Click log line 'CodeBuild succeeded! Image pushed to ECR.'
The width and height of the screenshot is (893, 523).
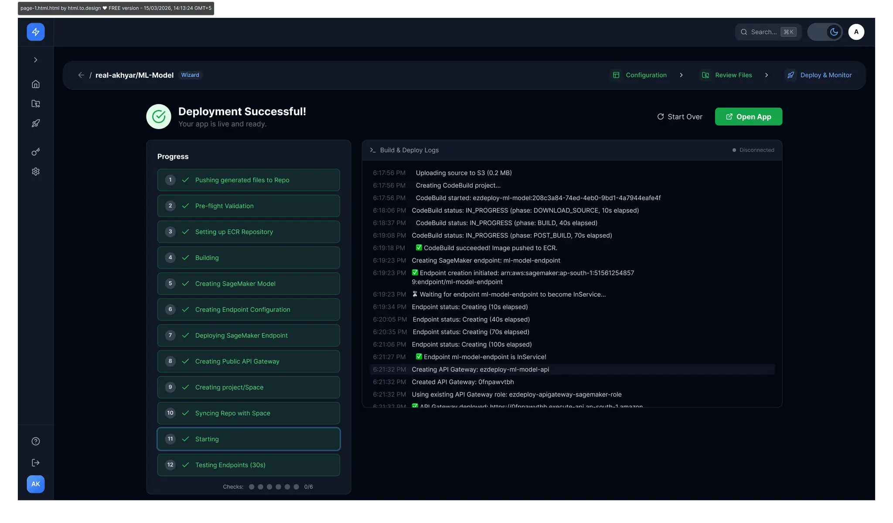tap(486, 248)
